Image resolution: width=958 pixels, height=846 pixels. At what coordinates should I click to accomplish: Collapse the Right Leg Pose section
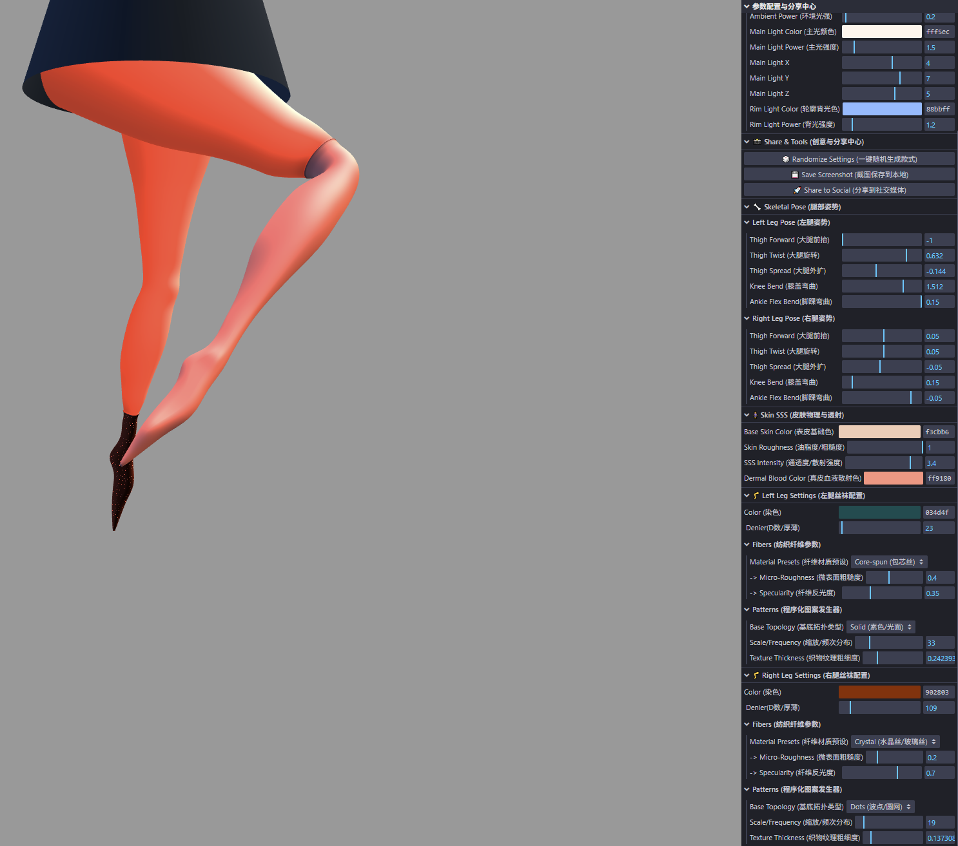pyautogui.click(x=849, y=318)
